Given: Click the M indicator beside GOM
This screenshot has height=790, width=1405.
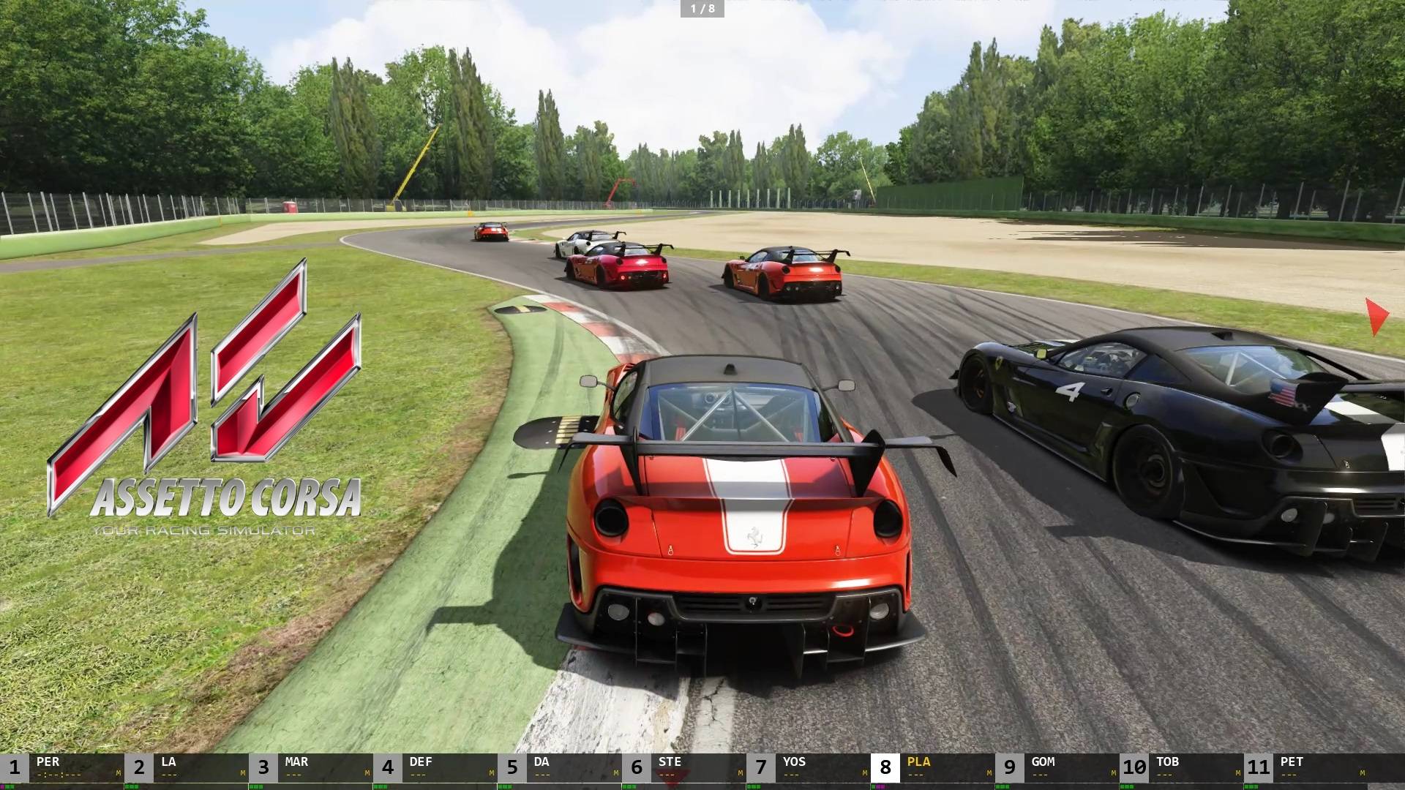Looking at the screenshot, I should pyautogui.click(x=1113, y=772).
